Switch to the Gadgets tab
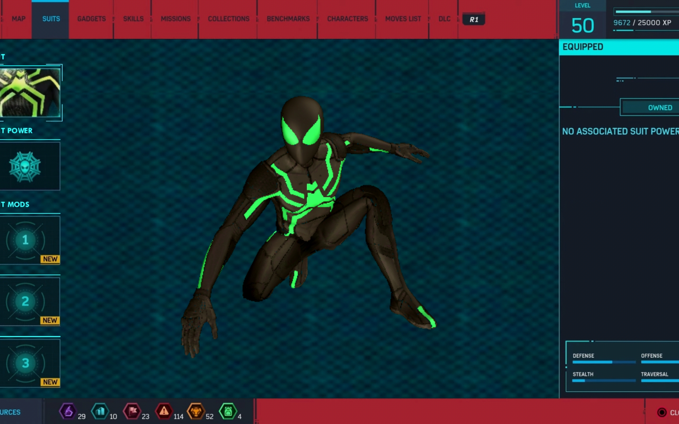The width and height of the screenshot is (679, 424). 92,19
